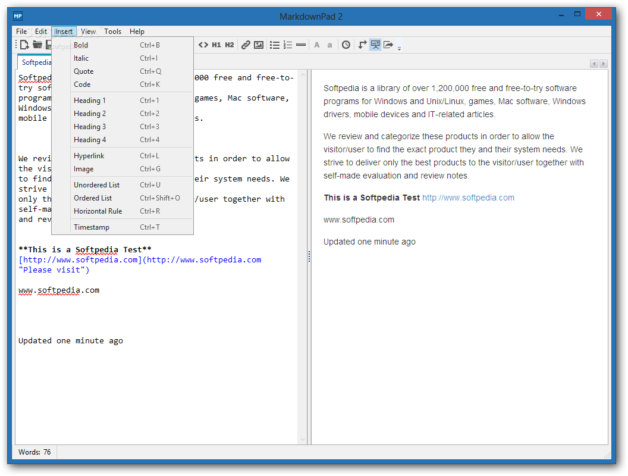
Task: Choose Code from the Insert menu
Action: (x=123, y=84)
